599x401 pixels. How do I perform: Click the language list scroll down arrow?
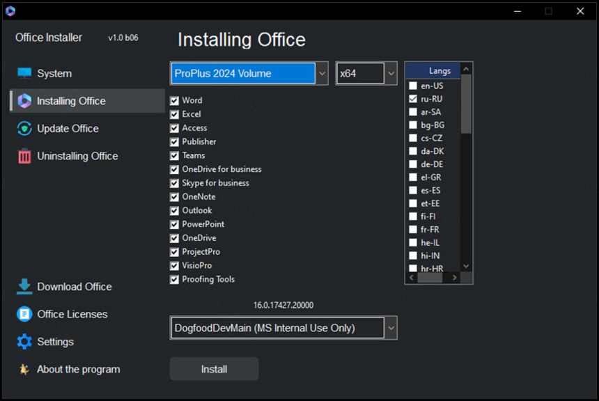click(x=467, y=266)
